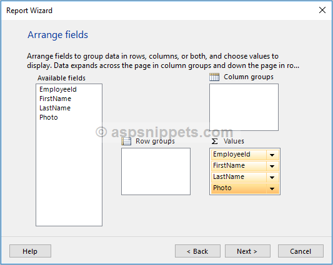
Task: Select the LastName item in Values
Action: pyautogui.click(x=239, y=178)
